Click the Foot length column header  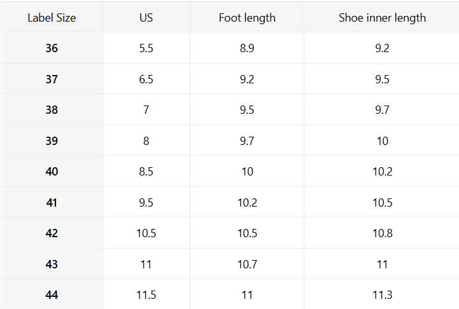point(247,18)
